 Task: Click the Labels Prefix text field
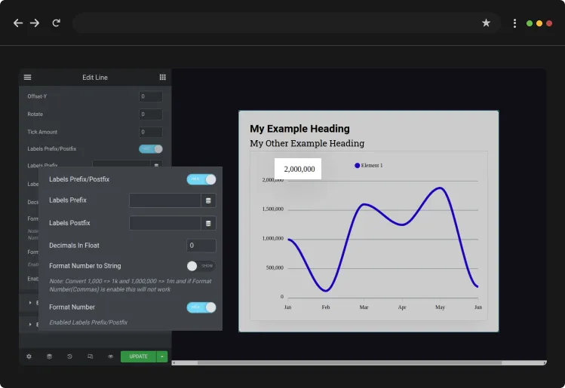tap(165, 200)
